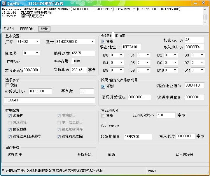210x176 pixels.
Task: Click 开始升级 to start upgrade
Action: point(84,154)
